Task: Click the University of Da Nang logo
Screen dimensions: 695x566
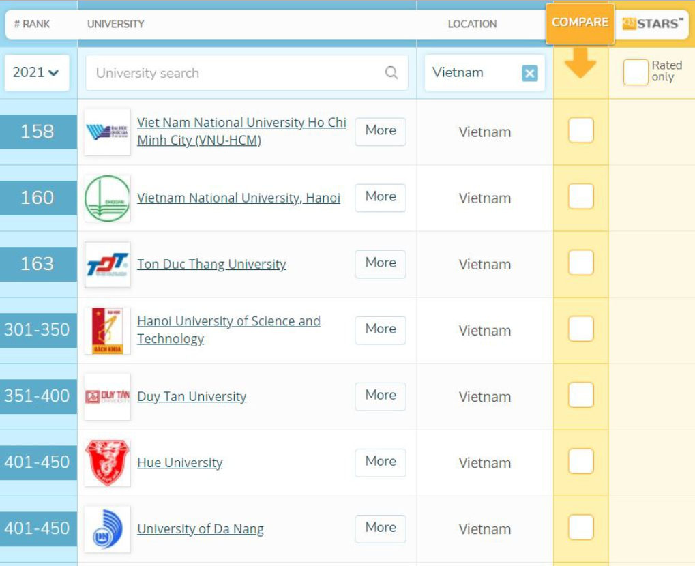Action: 107,529
